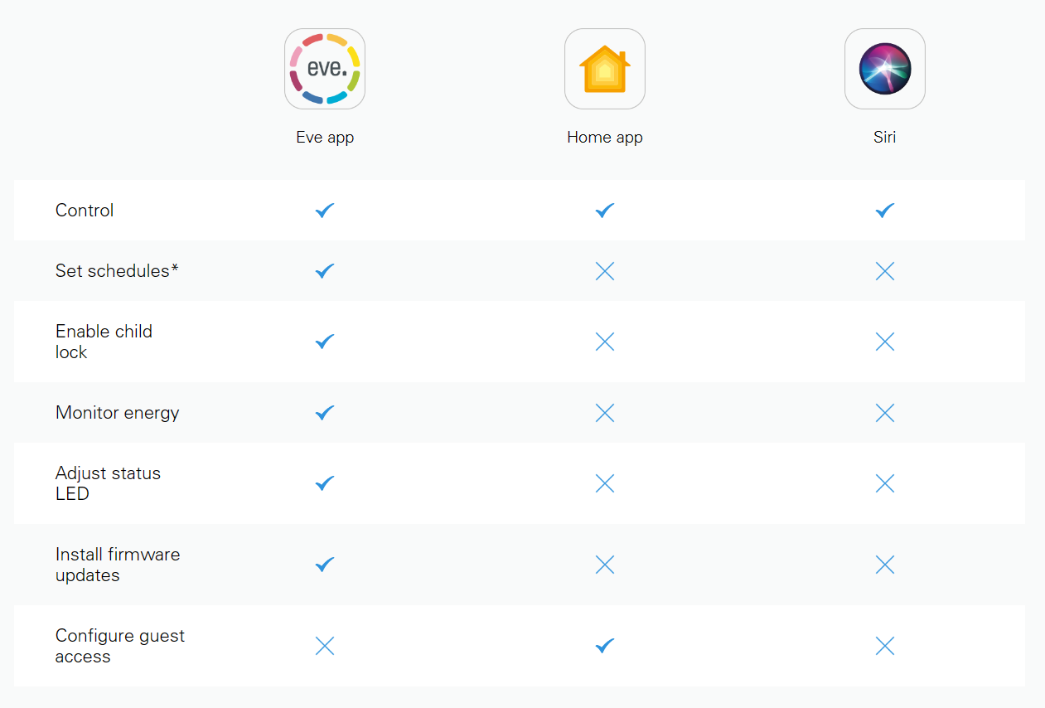Image resolution: width=1045 pixels, height=708 pixels.
Task: Click Home app checkmark in Control row
Action: pos(605,211)
